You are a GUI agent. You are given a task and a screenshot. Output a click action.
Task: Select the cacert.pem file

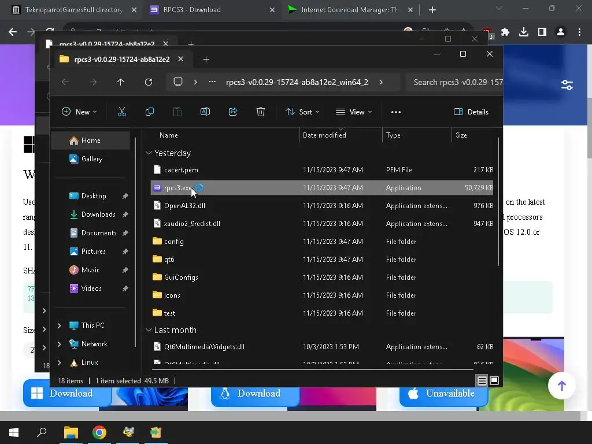(321, 170)
